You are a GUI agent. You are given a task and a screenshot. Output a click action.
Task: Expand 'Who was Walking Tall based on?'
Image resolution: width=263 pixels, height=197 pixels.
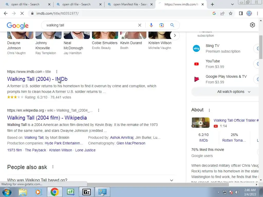(91, 180)
